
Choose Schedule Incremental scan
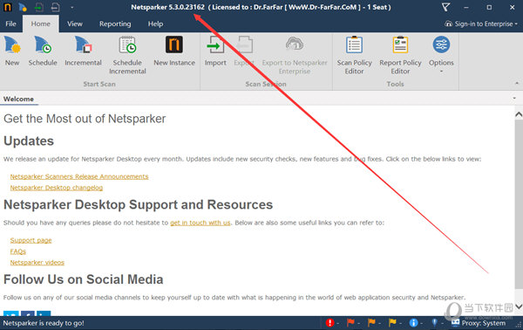pyautogui.click(x=127, y=55)
